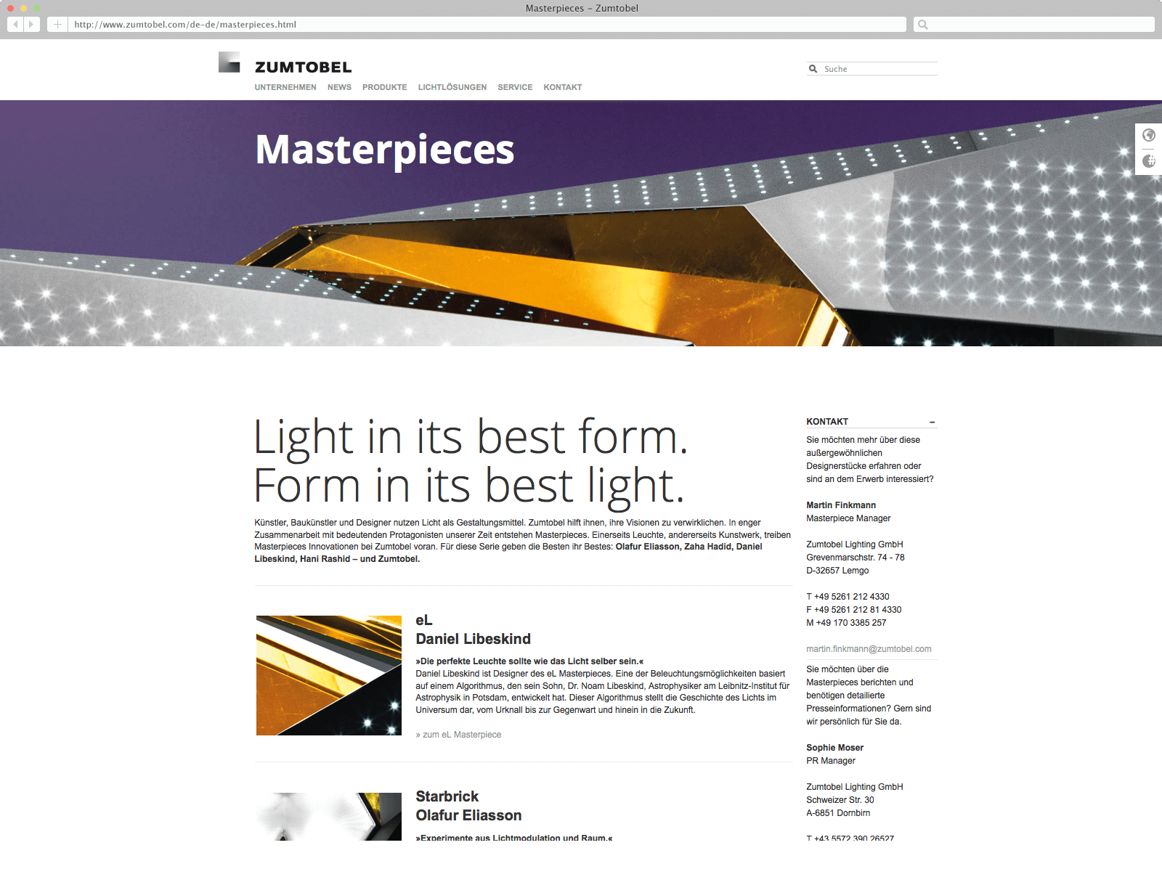Open the NEWS menu item
Image resolution: width=1162 pixels, height=869 pixels.
339,87
